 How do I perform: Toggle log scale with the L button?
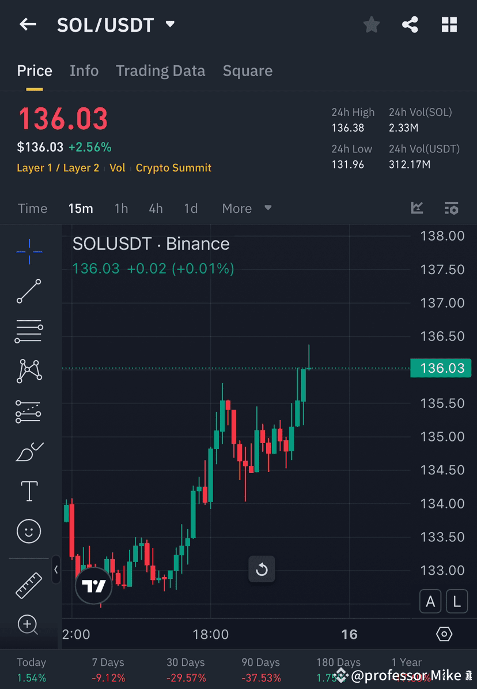[x=457, y=601]
